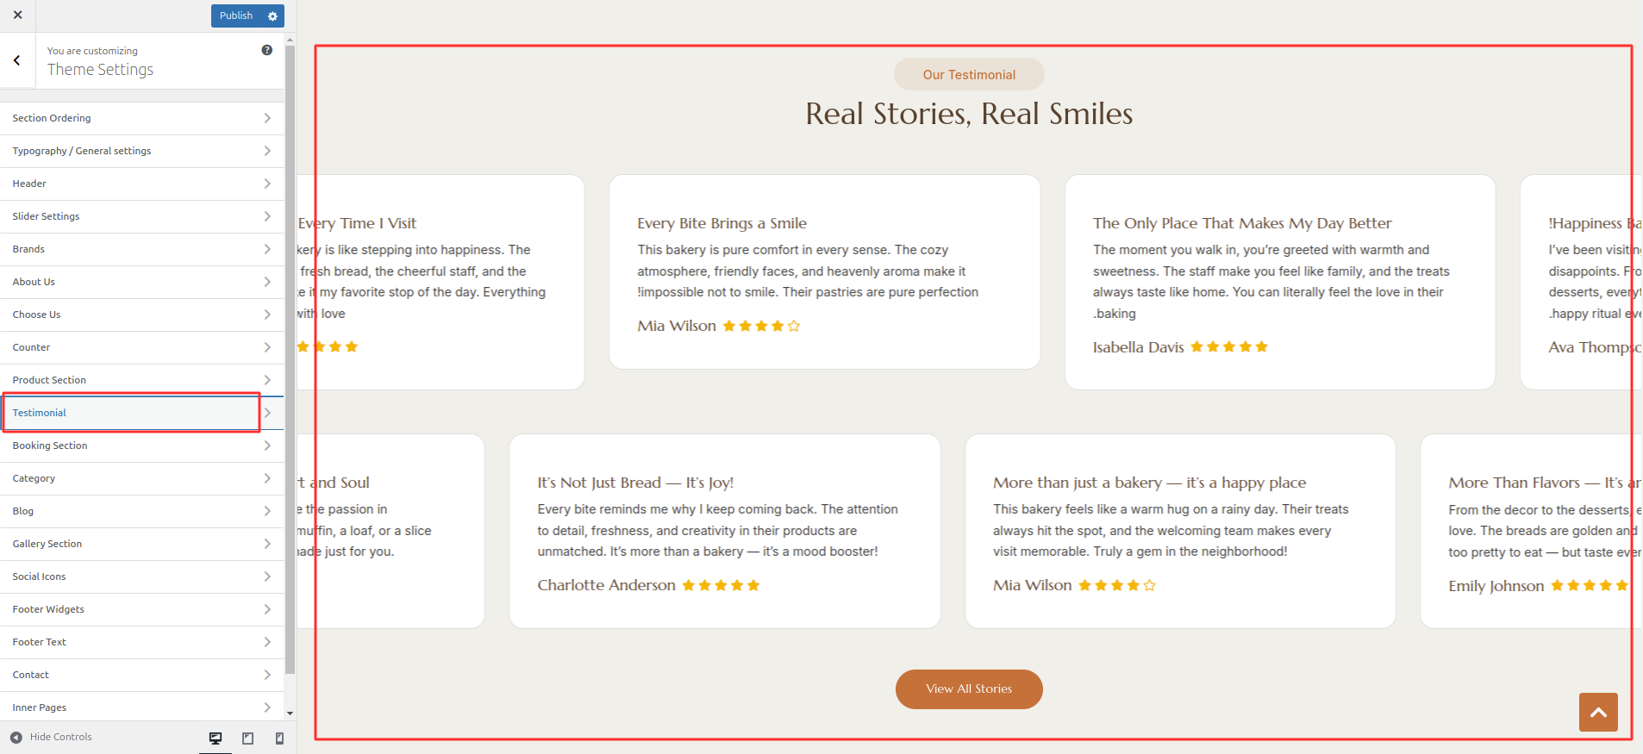Image resolution: width=1643 pixels, height=754 pixels.
Task: Click the scroll-to-top arrow in the preview
Action: tap(1598, 712)
